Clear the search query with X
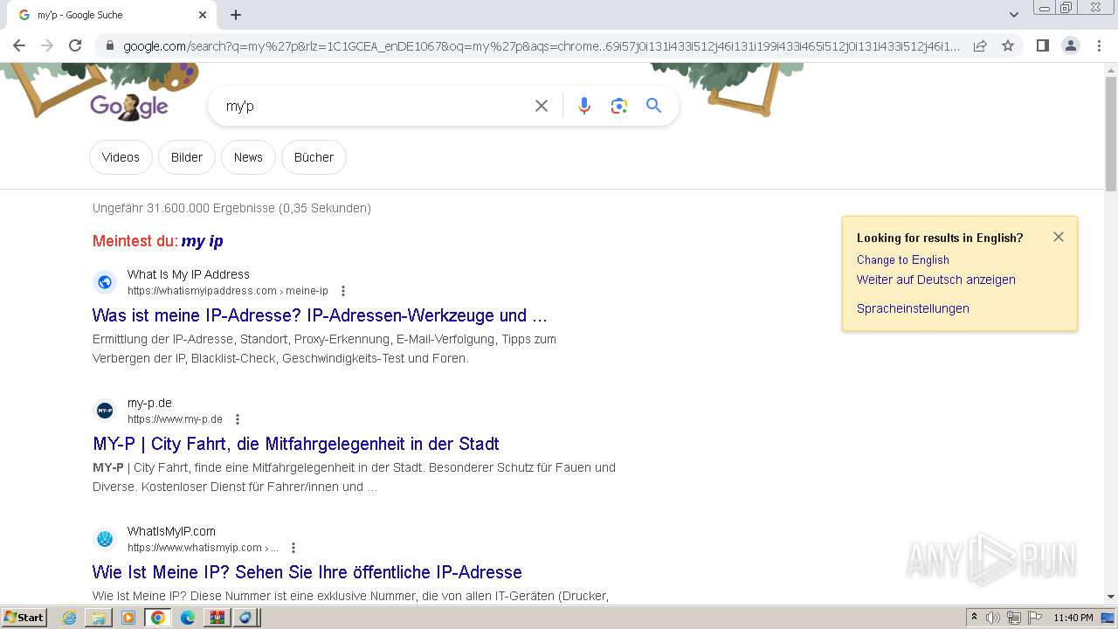Viewport: 1118px width, 629px height. pyautogui.click(x=542, y=106)
